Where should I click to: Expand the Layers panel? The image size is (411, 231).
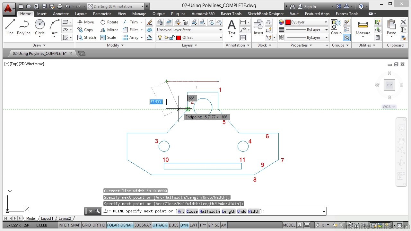point(189,45)
